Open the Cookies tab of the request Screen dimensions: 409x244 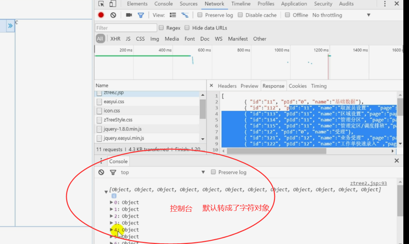click(x=298, y=86)
